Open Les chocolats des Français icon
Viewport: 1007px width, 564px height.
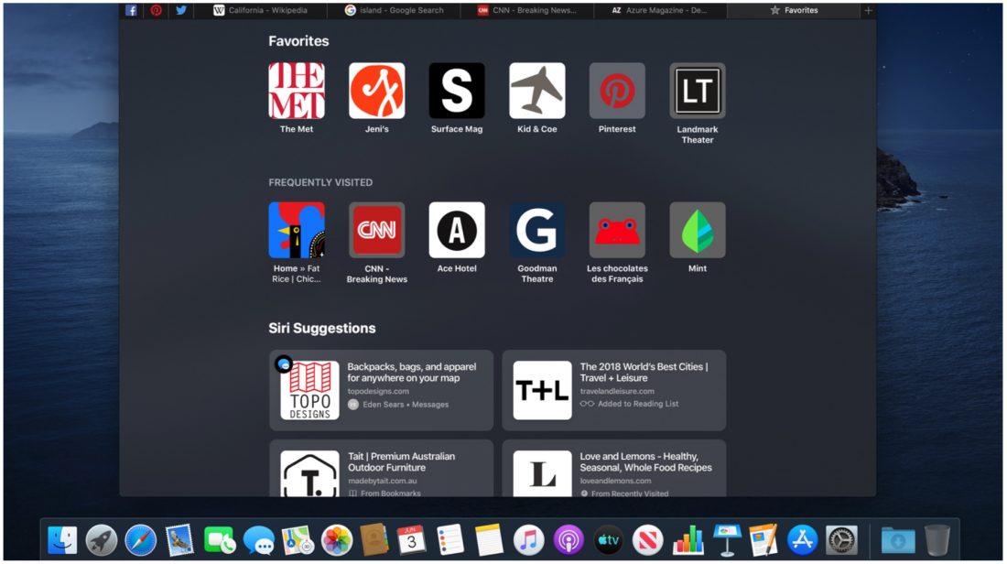(x=617, y=230)
